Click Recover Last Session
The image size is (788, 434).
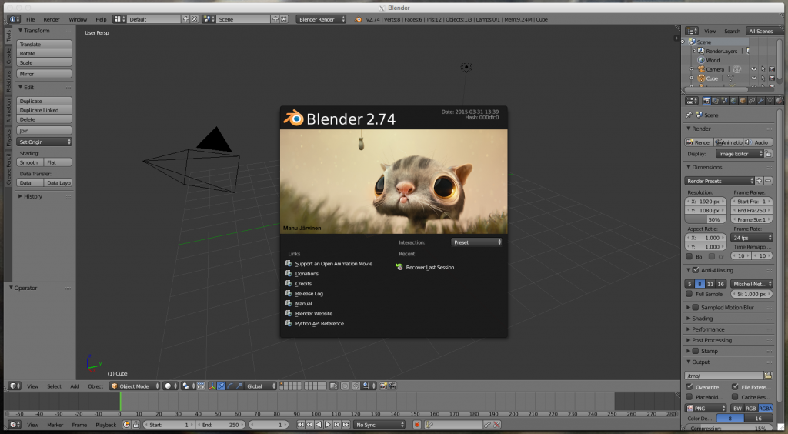coord(429,267)
